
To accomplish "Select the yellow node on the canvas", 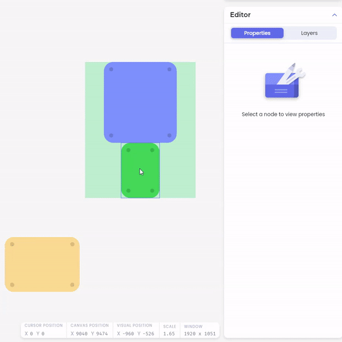I will [42, 264].
